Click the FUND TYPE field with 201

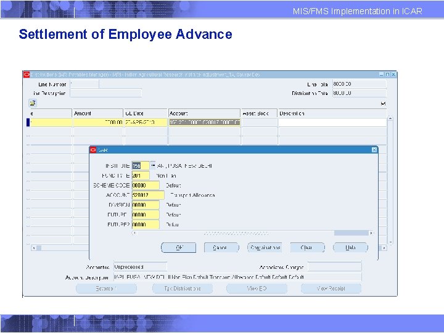[x=141, y=176]
